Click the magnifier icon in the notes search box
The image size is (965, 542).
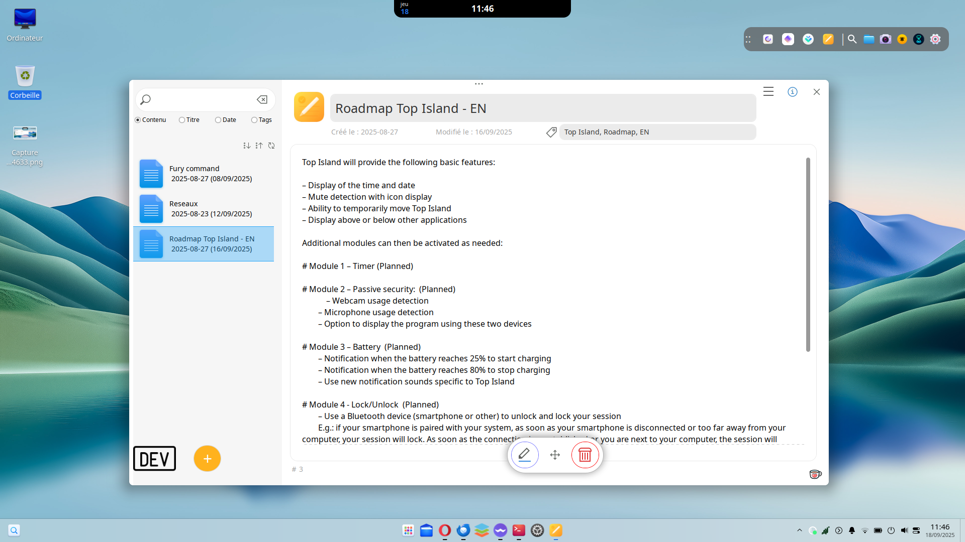point(146,99)
